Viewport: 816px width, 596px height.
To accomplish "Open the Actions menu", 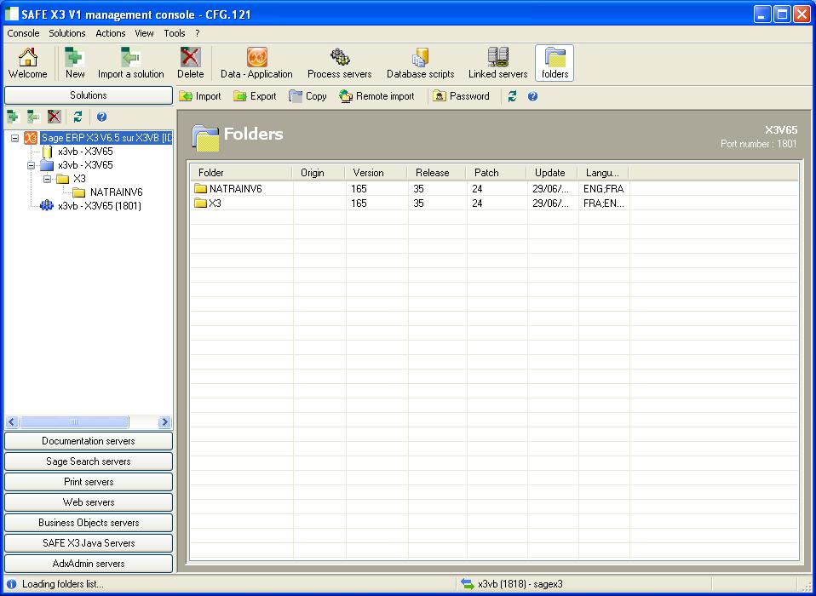I will [x=111, y=33].
